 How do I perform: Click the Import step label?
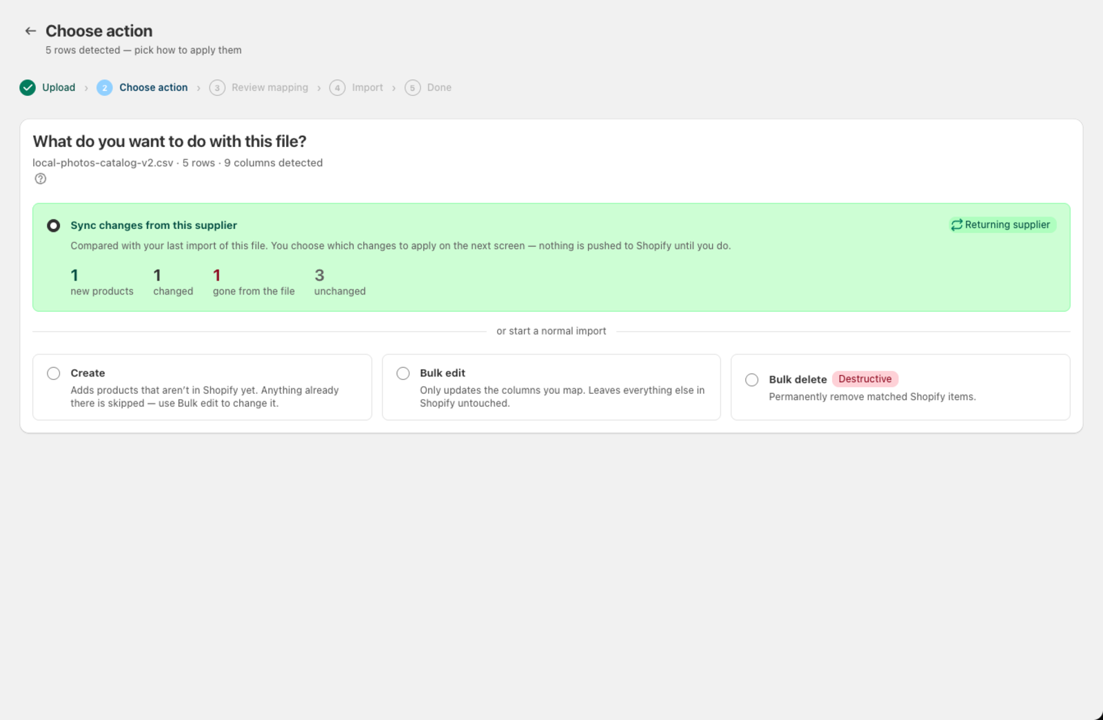point(367,88)
